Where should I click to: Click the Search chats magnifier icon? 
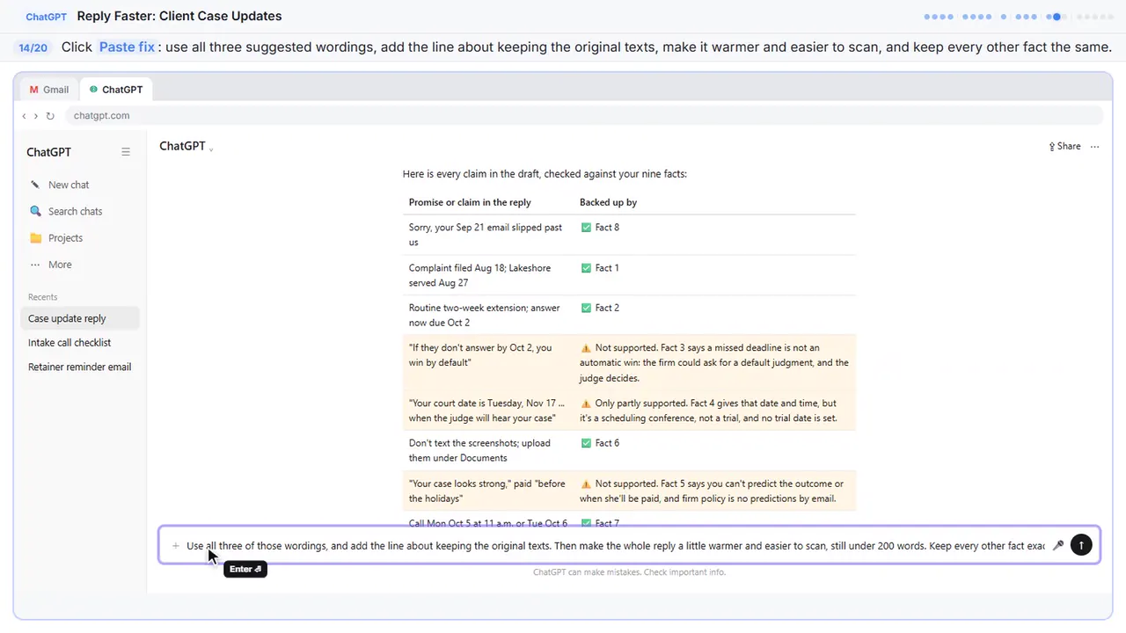(x=35, y=211)
